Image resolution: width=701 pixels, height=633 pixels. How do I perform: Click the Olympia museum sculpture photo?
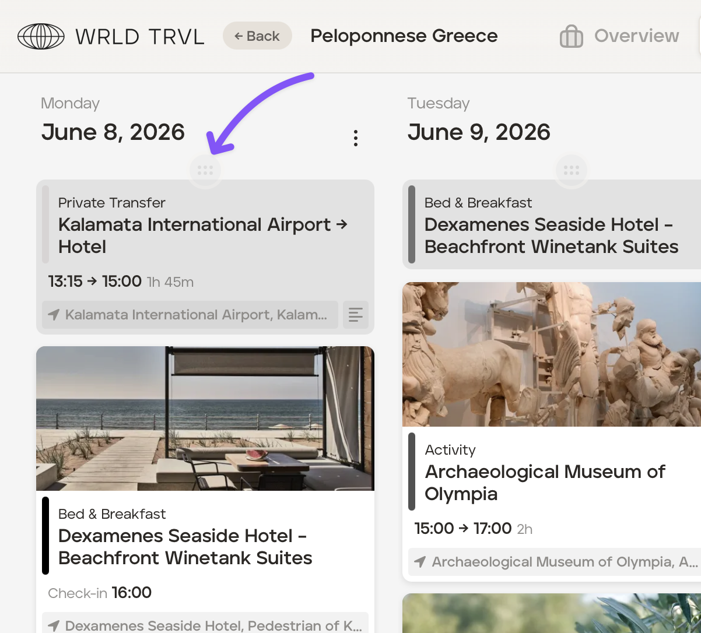(551, 354)
